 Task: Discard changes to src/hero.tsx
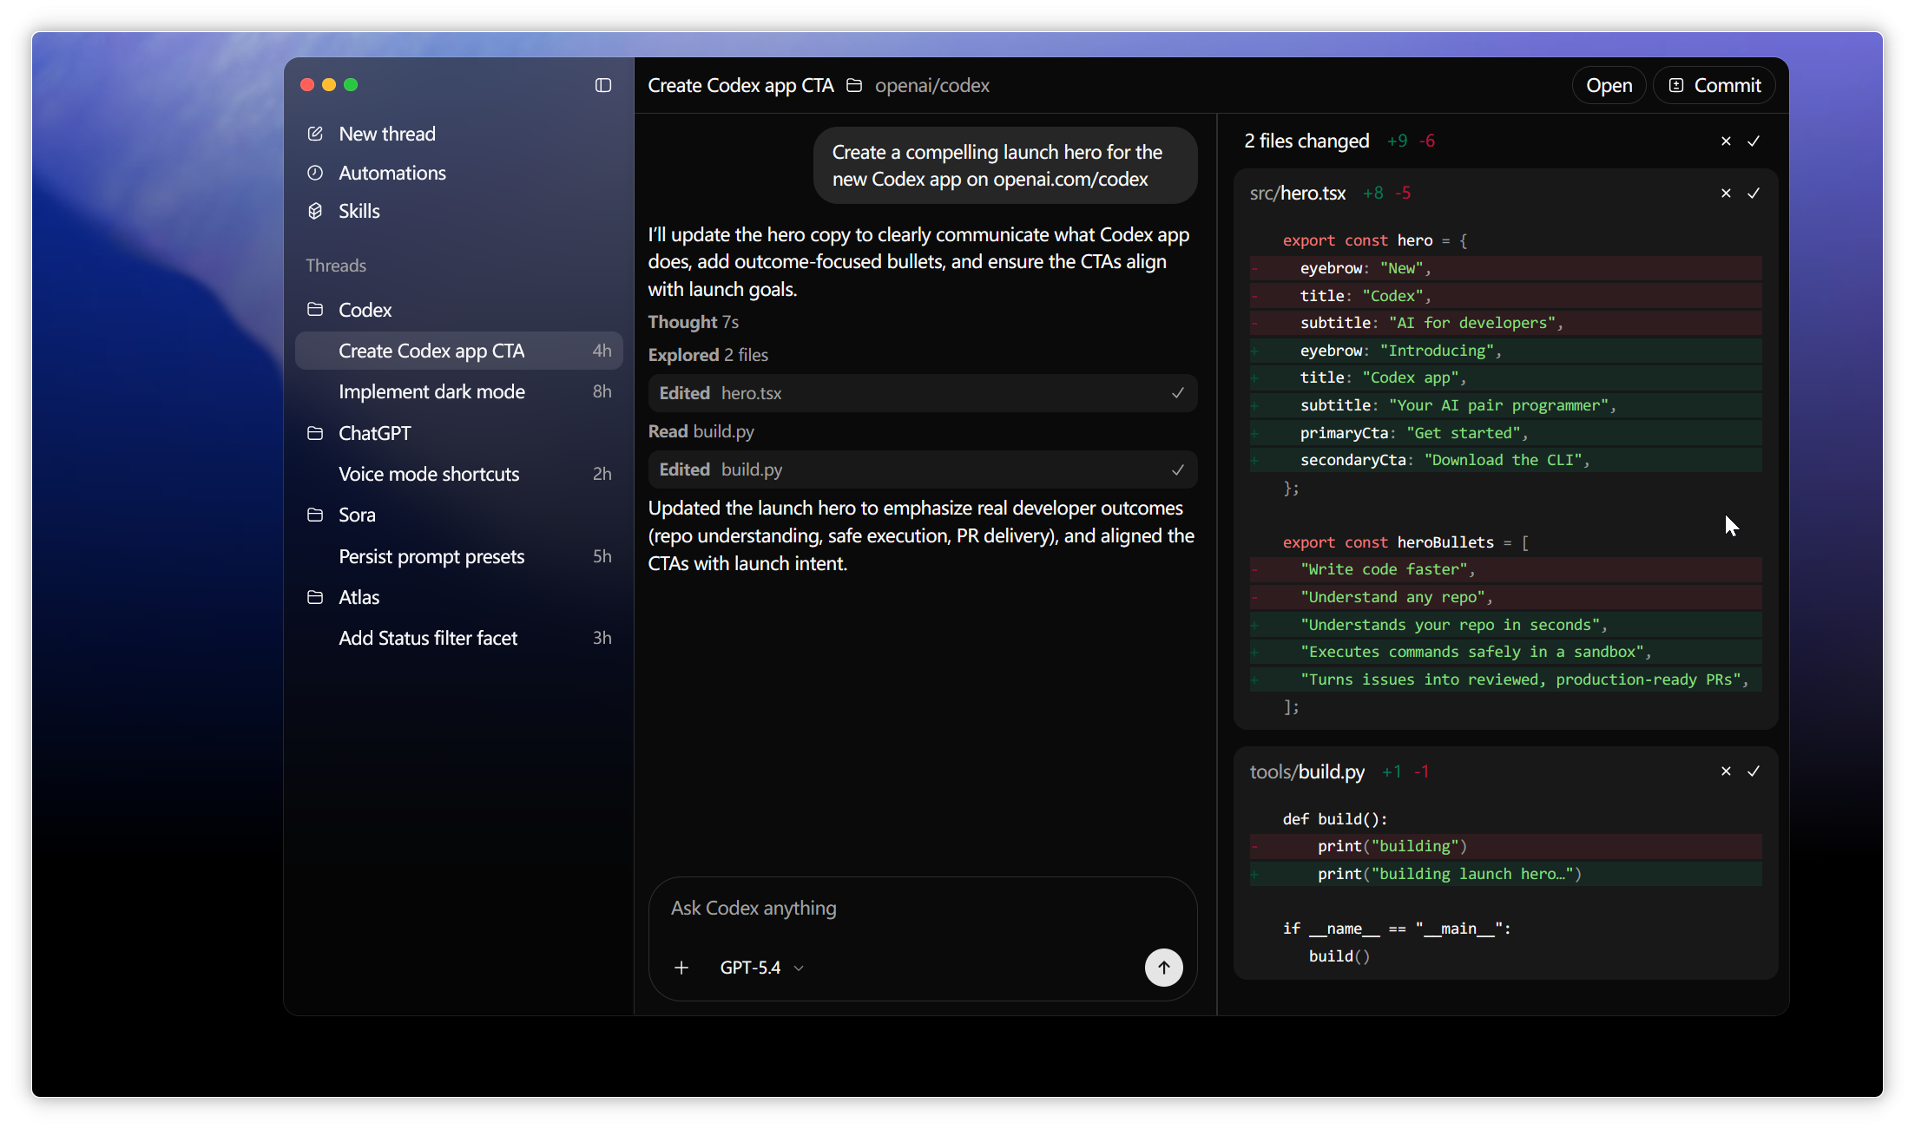(x=1726, y=193)
